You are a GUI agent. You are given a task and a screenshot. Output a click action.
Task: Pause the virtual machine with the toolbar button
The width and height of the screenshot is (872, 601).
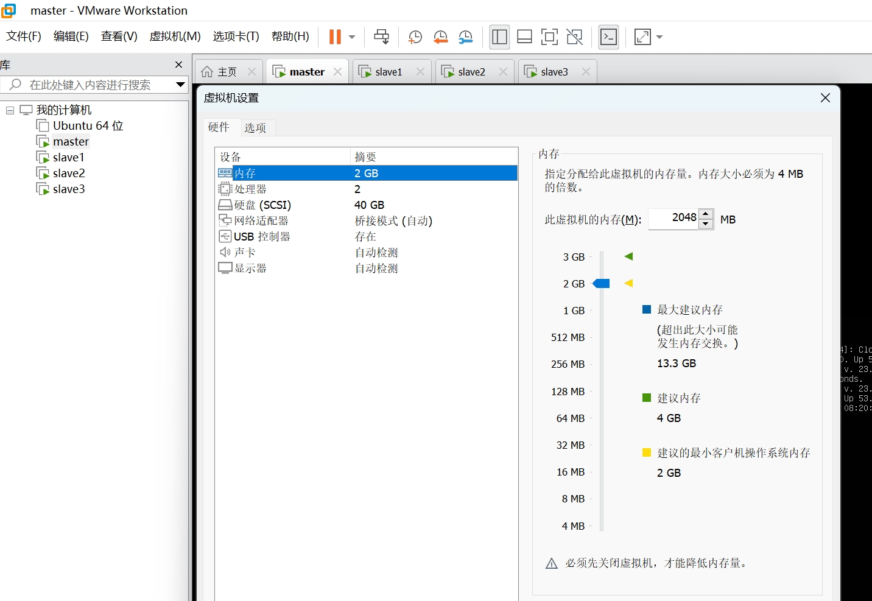click(x=335, y=37)
